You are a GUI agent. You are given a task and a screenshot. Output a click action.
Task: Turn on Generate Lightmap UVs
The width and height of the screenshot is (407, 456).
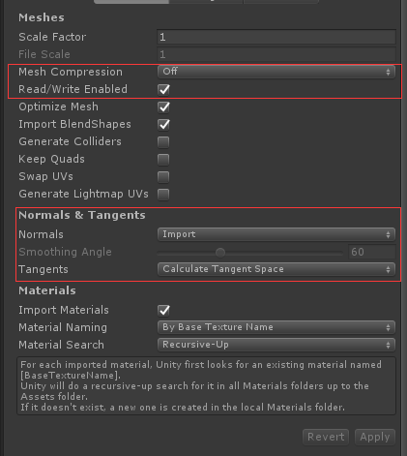coord(163,195)
